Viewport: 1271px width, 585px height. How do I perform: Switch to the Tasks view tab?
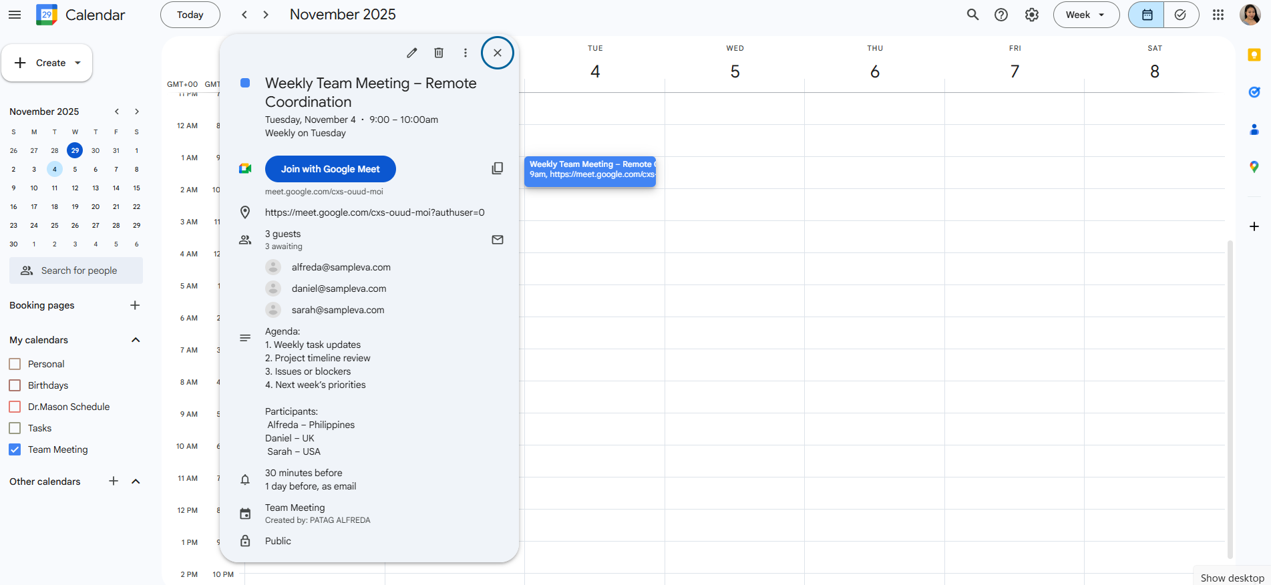pos(1181,15)
